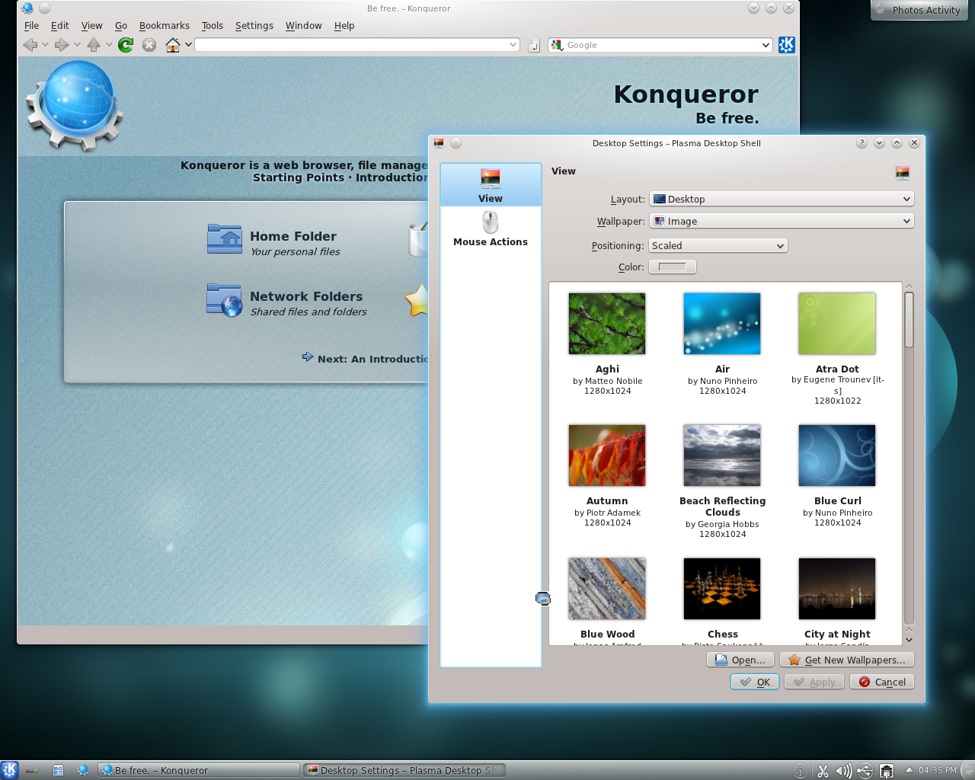
Task: Open the Settings menu in Konqueror
Action: [254, 25]
